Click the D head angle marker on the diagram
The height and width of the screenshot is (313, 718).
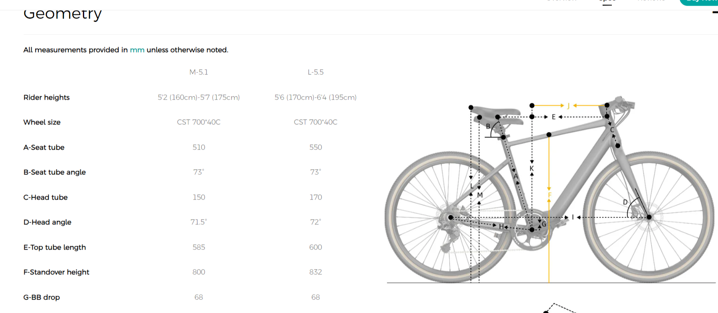pos(625,202)
